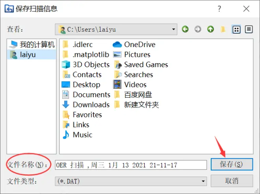
Task: Select the .matplotlib folder
Action: [x=85, y=55]
